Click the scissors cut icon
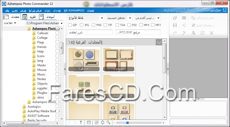Screen dimensions: 230x127 click(211, 33)
